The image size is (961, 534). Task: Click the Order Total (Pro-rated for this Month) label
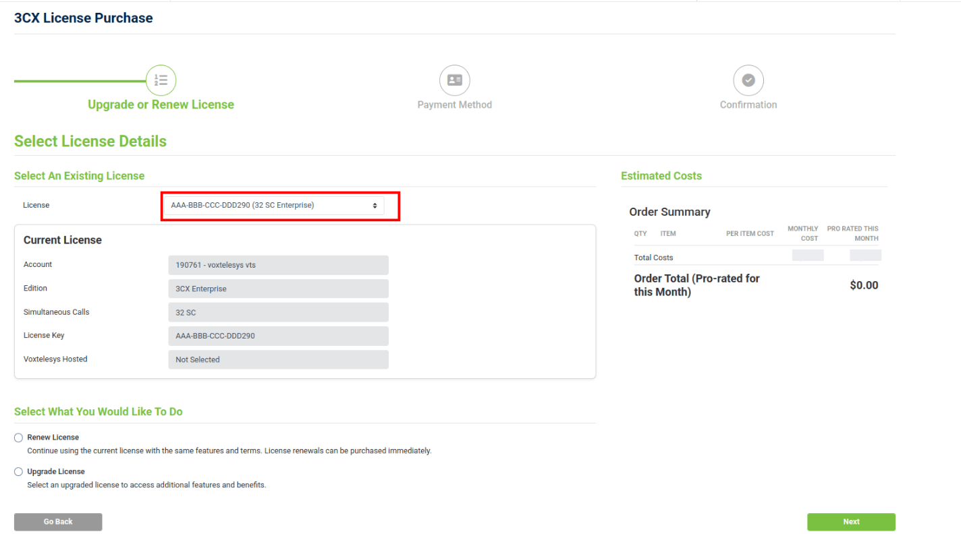697,285
